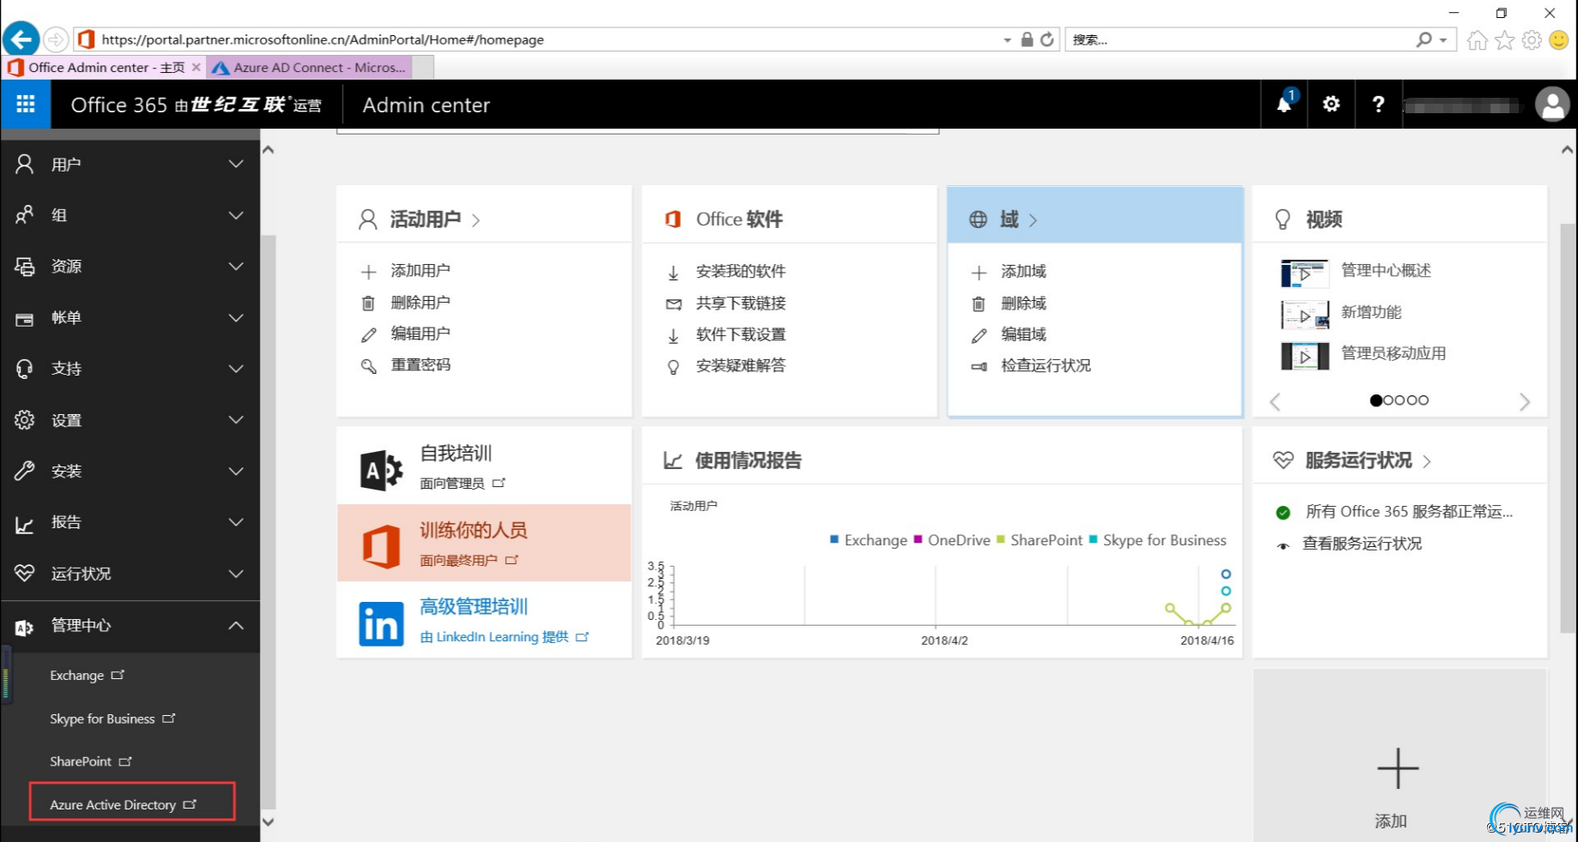Go back with browser back arrow
Viewport: 1578px width, 842px height.
(21, 39)
